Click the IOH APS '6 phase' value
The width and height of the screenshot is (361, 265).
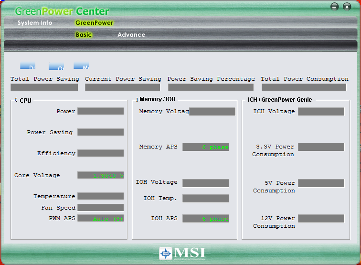(206, 219)
